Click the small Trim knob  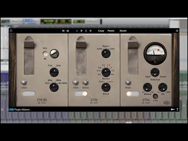coord(155,96)
